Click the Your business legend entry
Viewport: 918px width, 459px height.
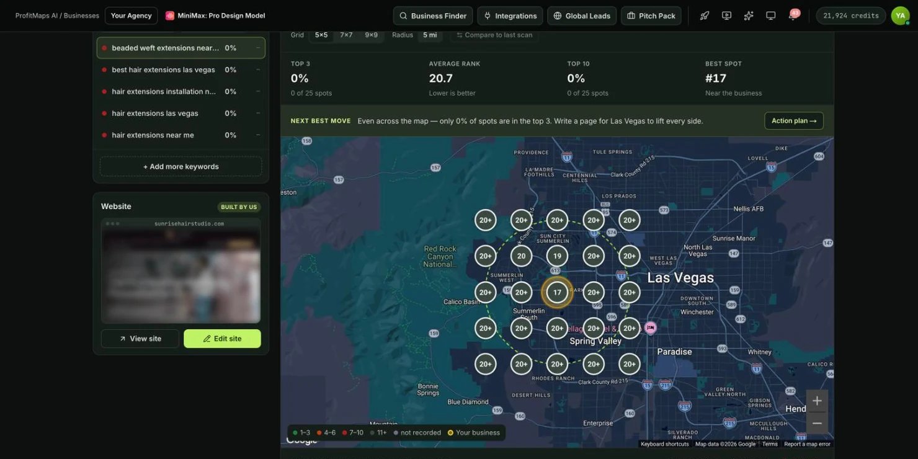474,433
